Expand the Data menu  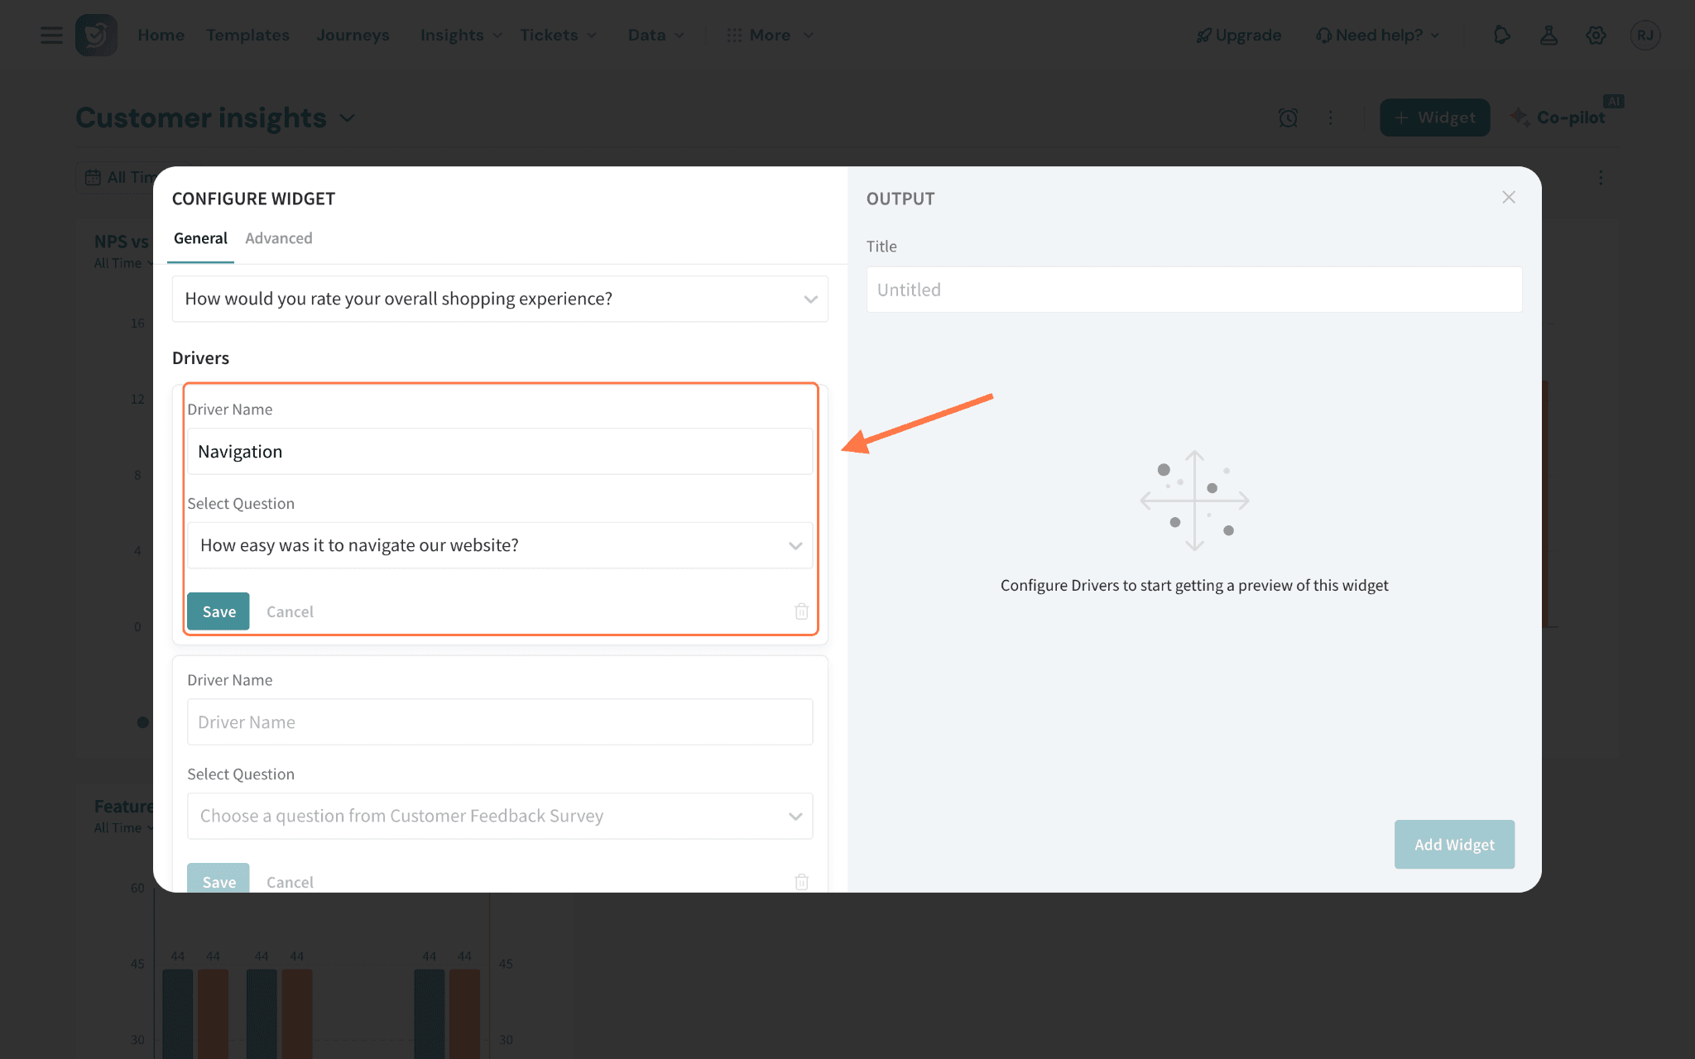[655, 35]
